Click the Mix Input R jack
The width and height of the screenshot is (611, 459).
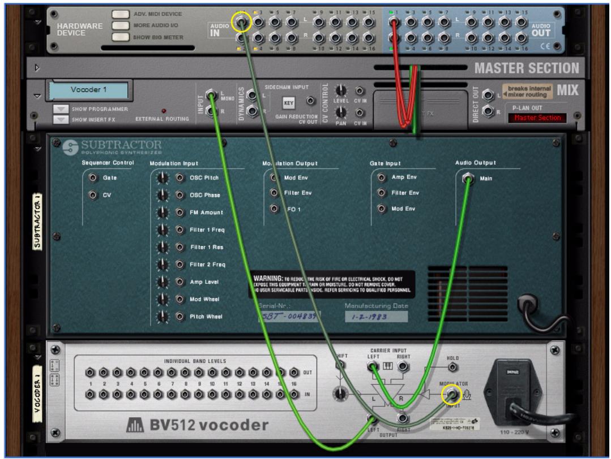click(211, 111)
